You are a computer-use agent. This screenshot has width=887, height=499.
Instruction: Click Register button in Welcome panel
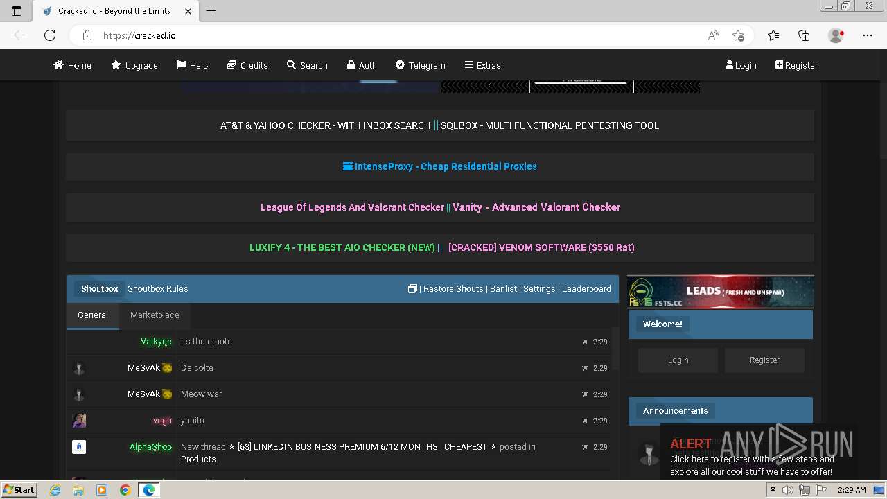coord(764,360)
